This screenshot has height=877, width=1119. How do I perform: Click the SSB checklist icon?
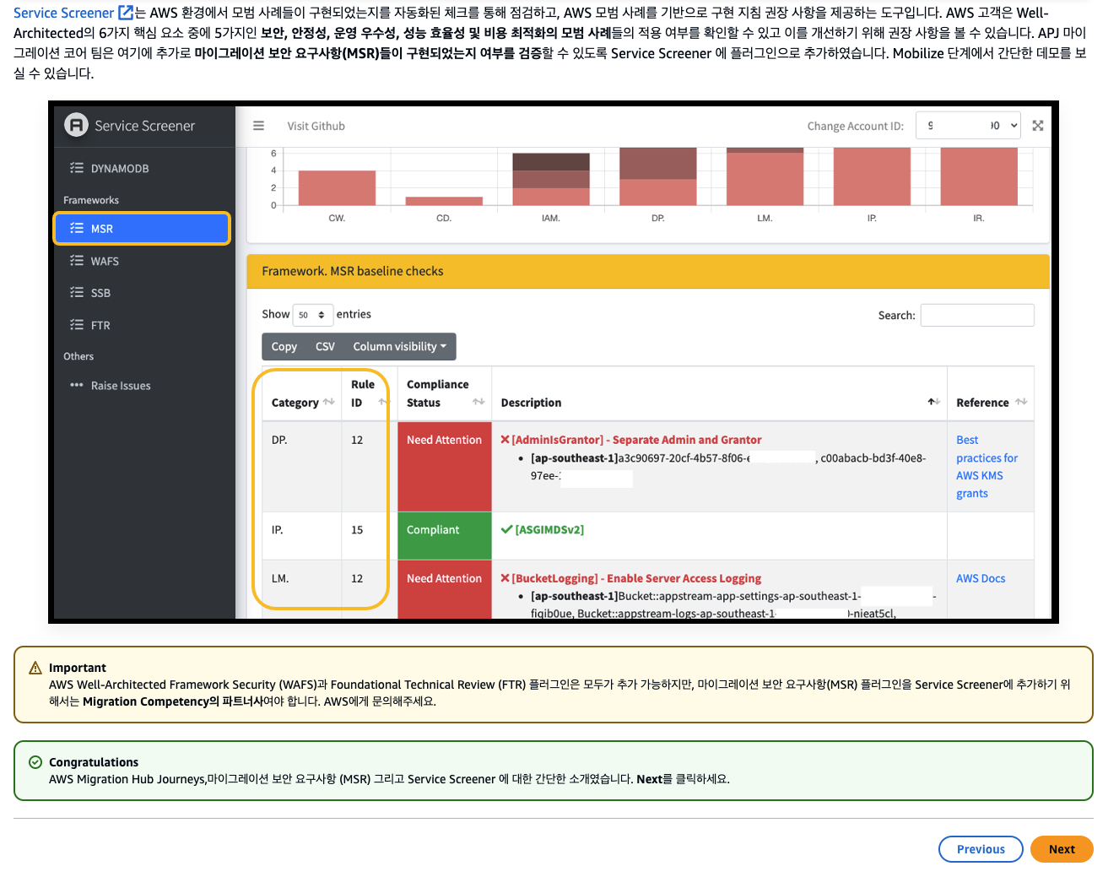(x=77, y=293)
